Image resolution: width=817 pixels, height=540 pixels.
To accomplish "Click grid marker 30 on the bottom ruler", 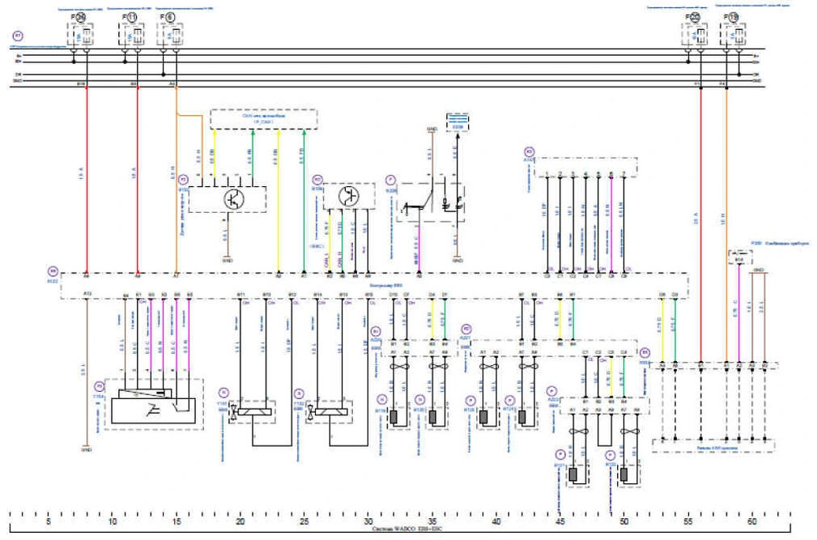I will coord(368,522).
